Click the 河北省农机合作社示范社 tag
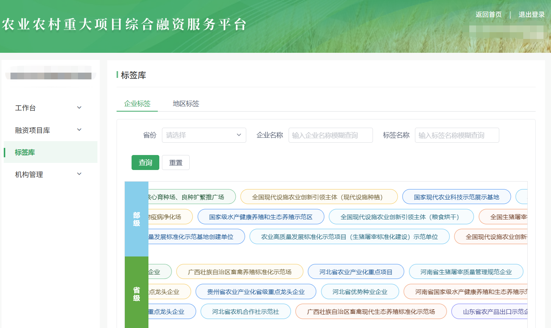This screenshot has height=328, width=551. 246,312
